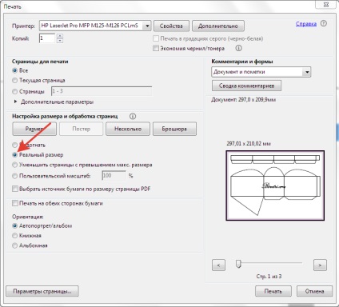Viewport: 339px width, 307px height.
Task: Click the Печать button
Action: tap(273, 291)
